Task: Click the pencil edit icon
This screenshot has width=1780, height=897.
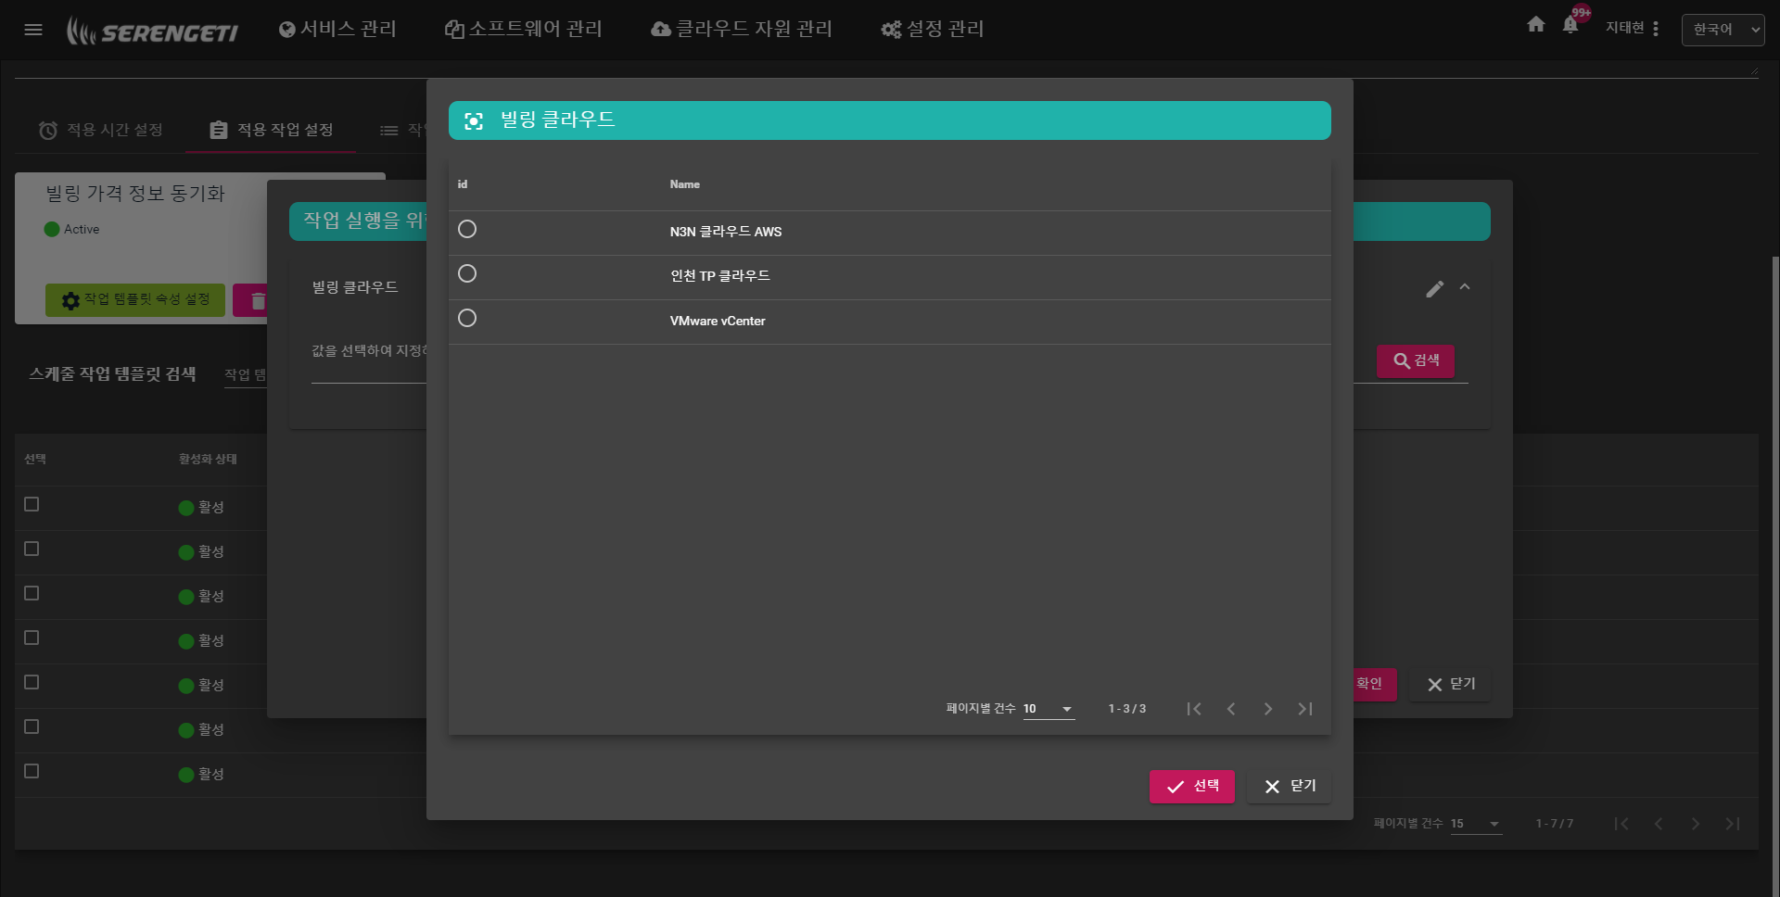Action: coord(1434,289)
